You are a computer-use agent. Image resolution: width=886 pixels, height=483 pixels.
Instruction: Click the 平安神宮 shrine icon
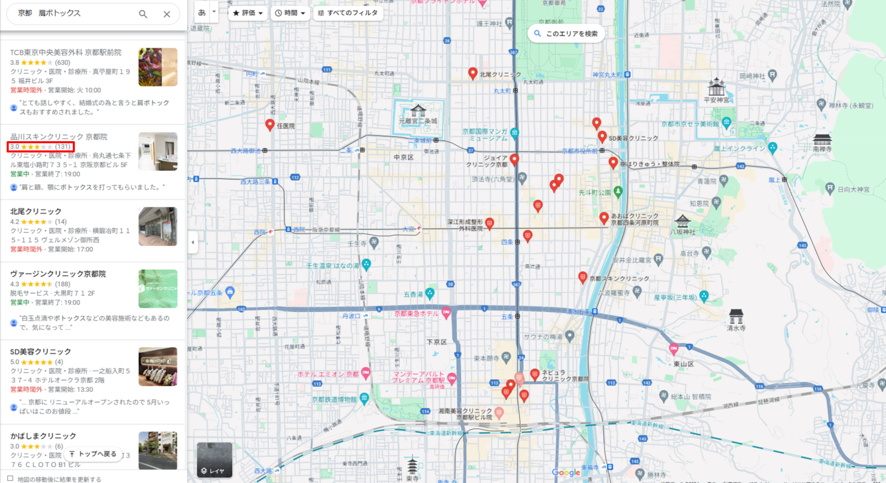tap(716, 86)
